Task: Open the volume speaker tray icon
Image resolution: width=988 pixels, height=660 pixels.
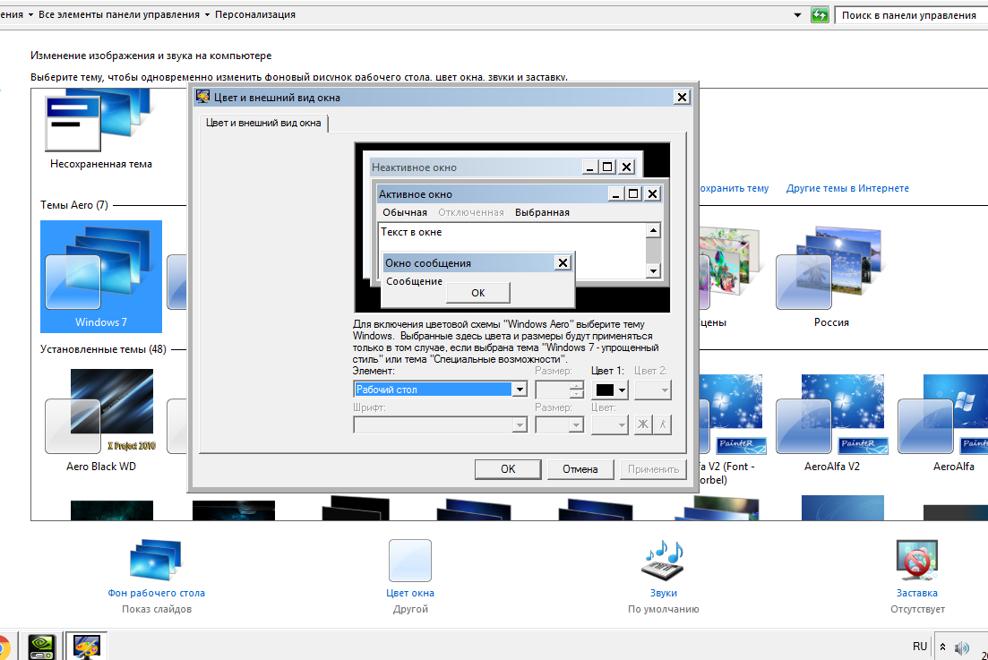Action: [x=961, y=647]
